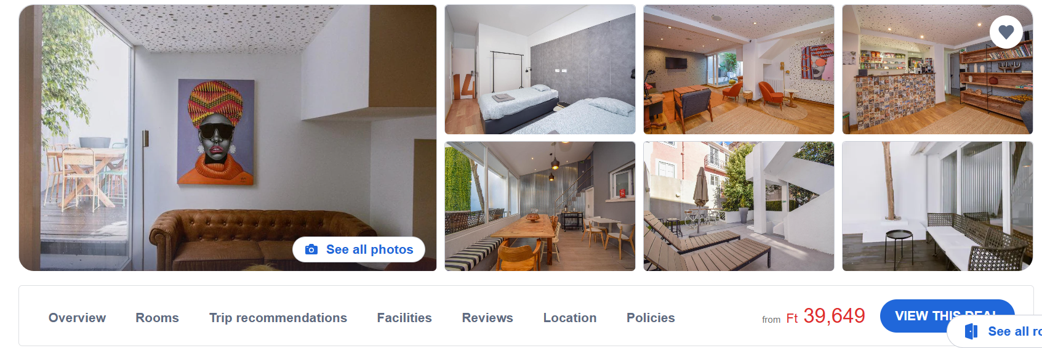Select the Facilities tab
The height and width of the screenshot is (348, 1042).
click(x=404, y=318)
